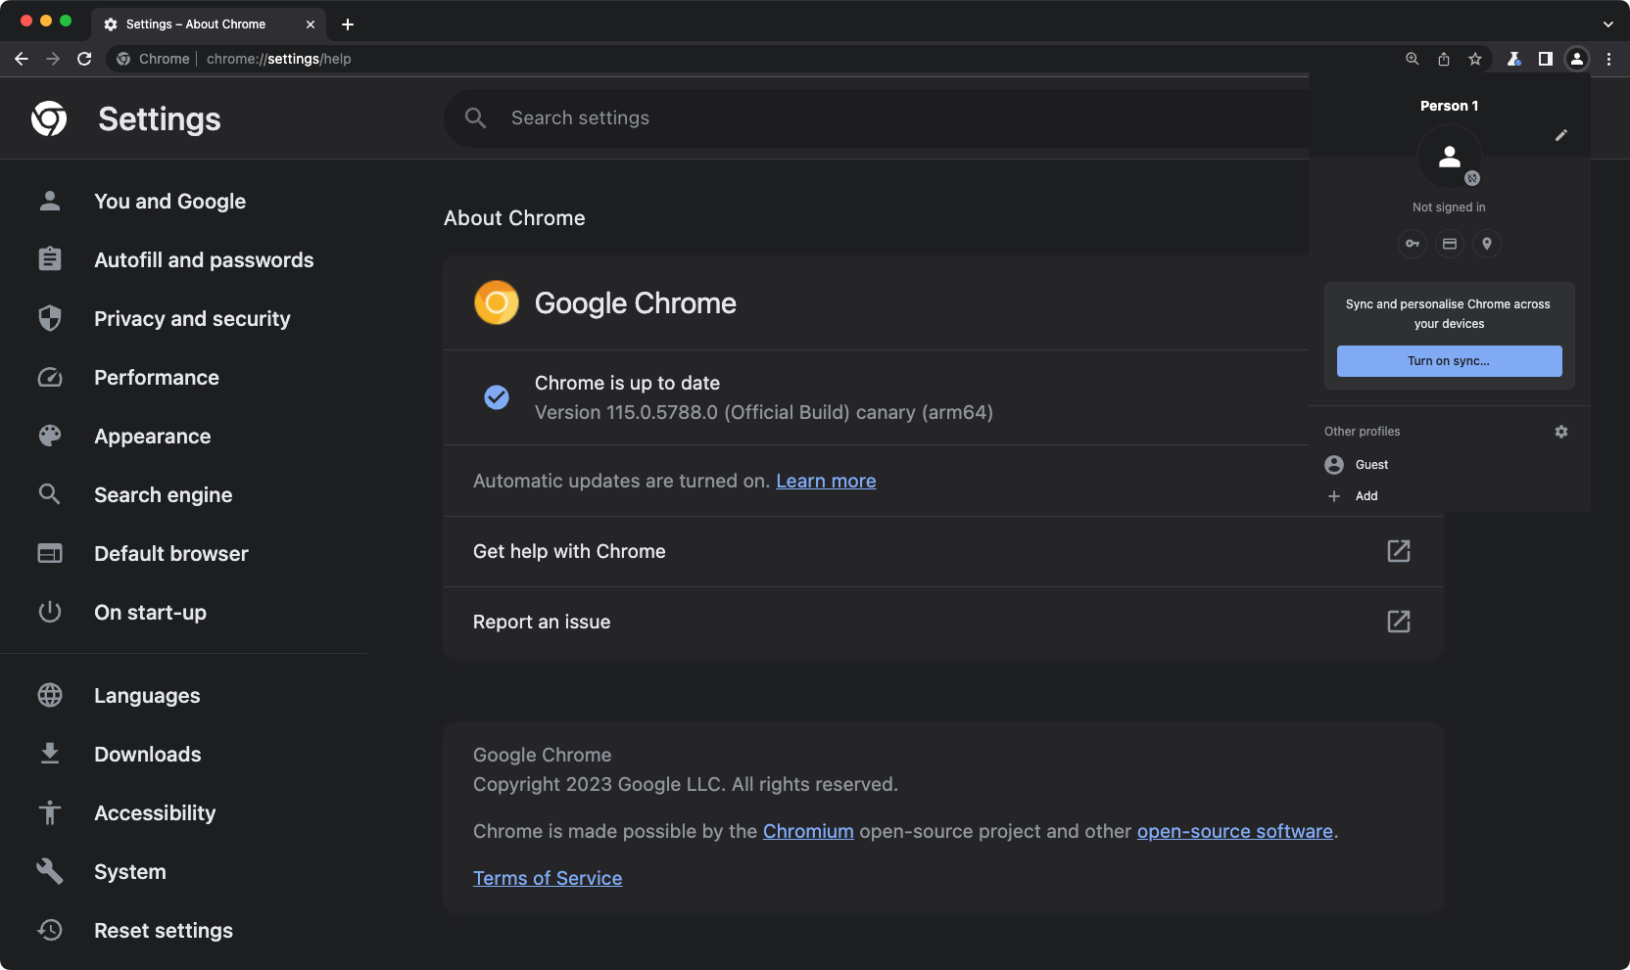
Task: Go to Performance settings
Action: (157, 378)
